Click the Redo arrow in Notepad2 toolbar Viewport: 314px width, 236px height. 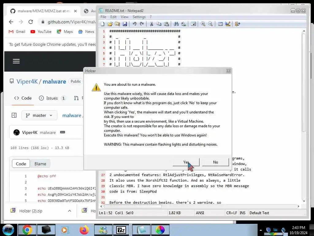(142, 24)
